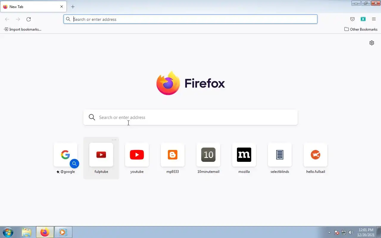Open the hello.fullsail shortcut tile

tap(316, 155)
